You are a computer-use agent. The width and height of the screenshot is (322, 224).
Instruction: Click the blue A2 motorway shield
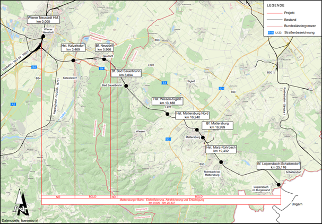(x=13, y=105)
